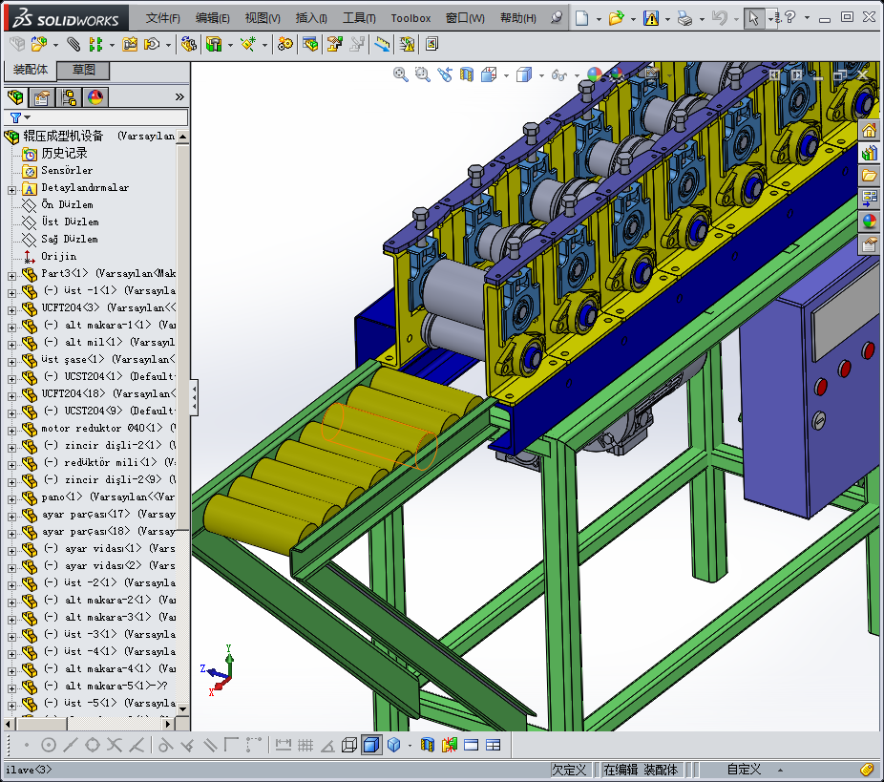Click the Section View icon in view toolbar
The height and width of the screenshot is (782, 884).
click(x=468, y=74)
